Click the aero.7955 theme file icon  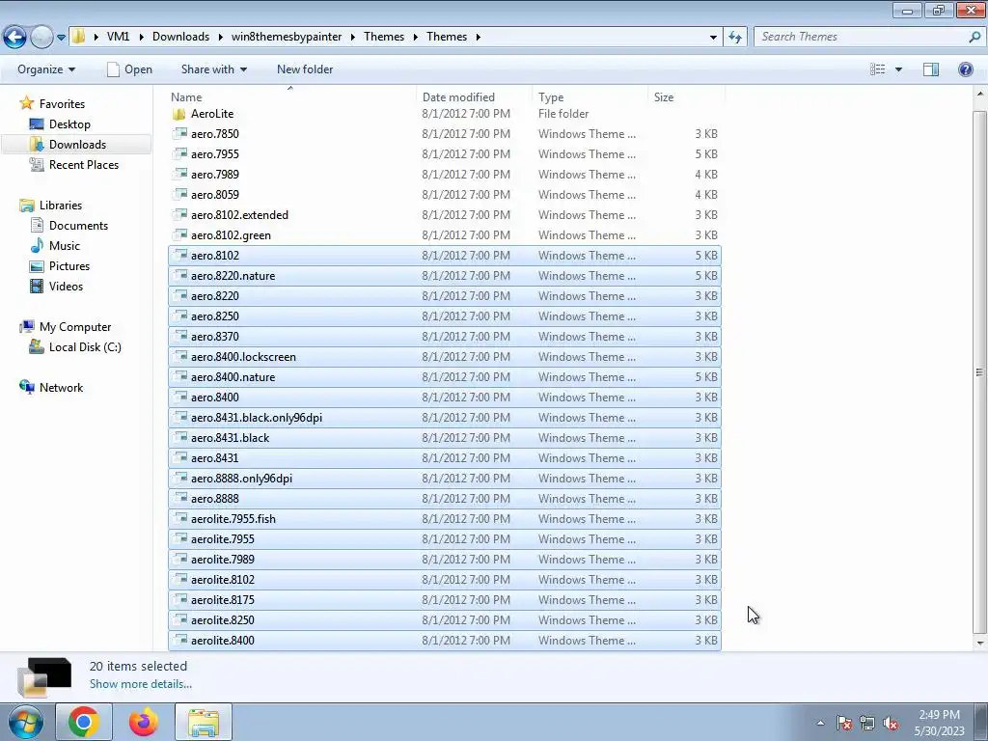click(179, 153)
